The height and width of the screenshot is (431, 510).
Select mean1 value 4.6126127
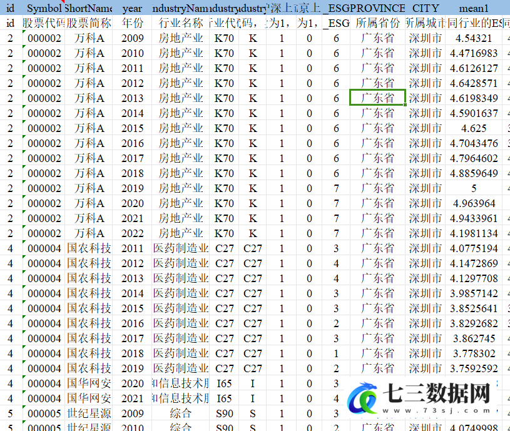coord(474,68)
